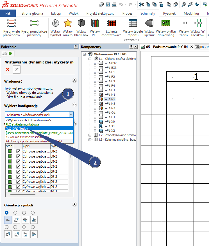The image size is (209, 246).
Task: Choose PLC_DPS_Today from the list
Action: tap(17, 128)
